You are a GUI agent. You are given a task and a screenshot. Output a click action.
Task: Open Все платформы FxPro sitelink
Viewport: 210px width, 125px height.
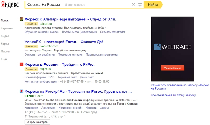tap(40, 77)
